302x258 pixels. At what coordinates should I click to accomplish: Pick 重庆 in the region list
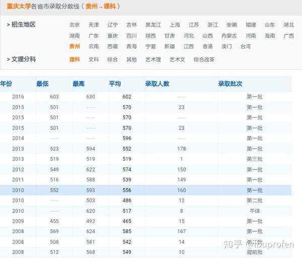(x=112, y=36)
